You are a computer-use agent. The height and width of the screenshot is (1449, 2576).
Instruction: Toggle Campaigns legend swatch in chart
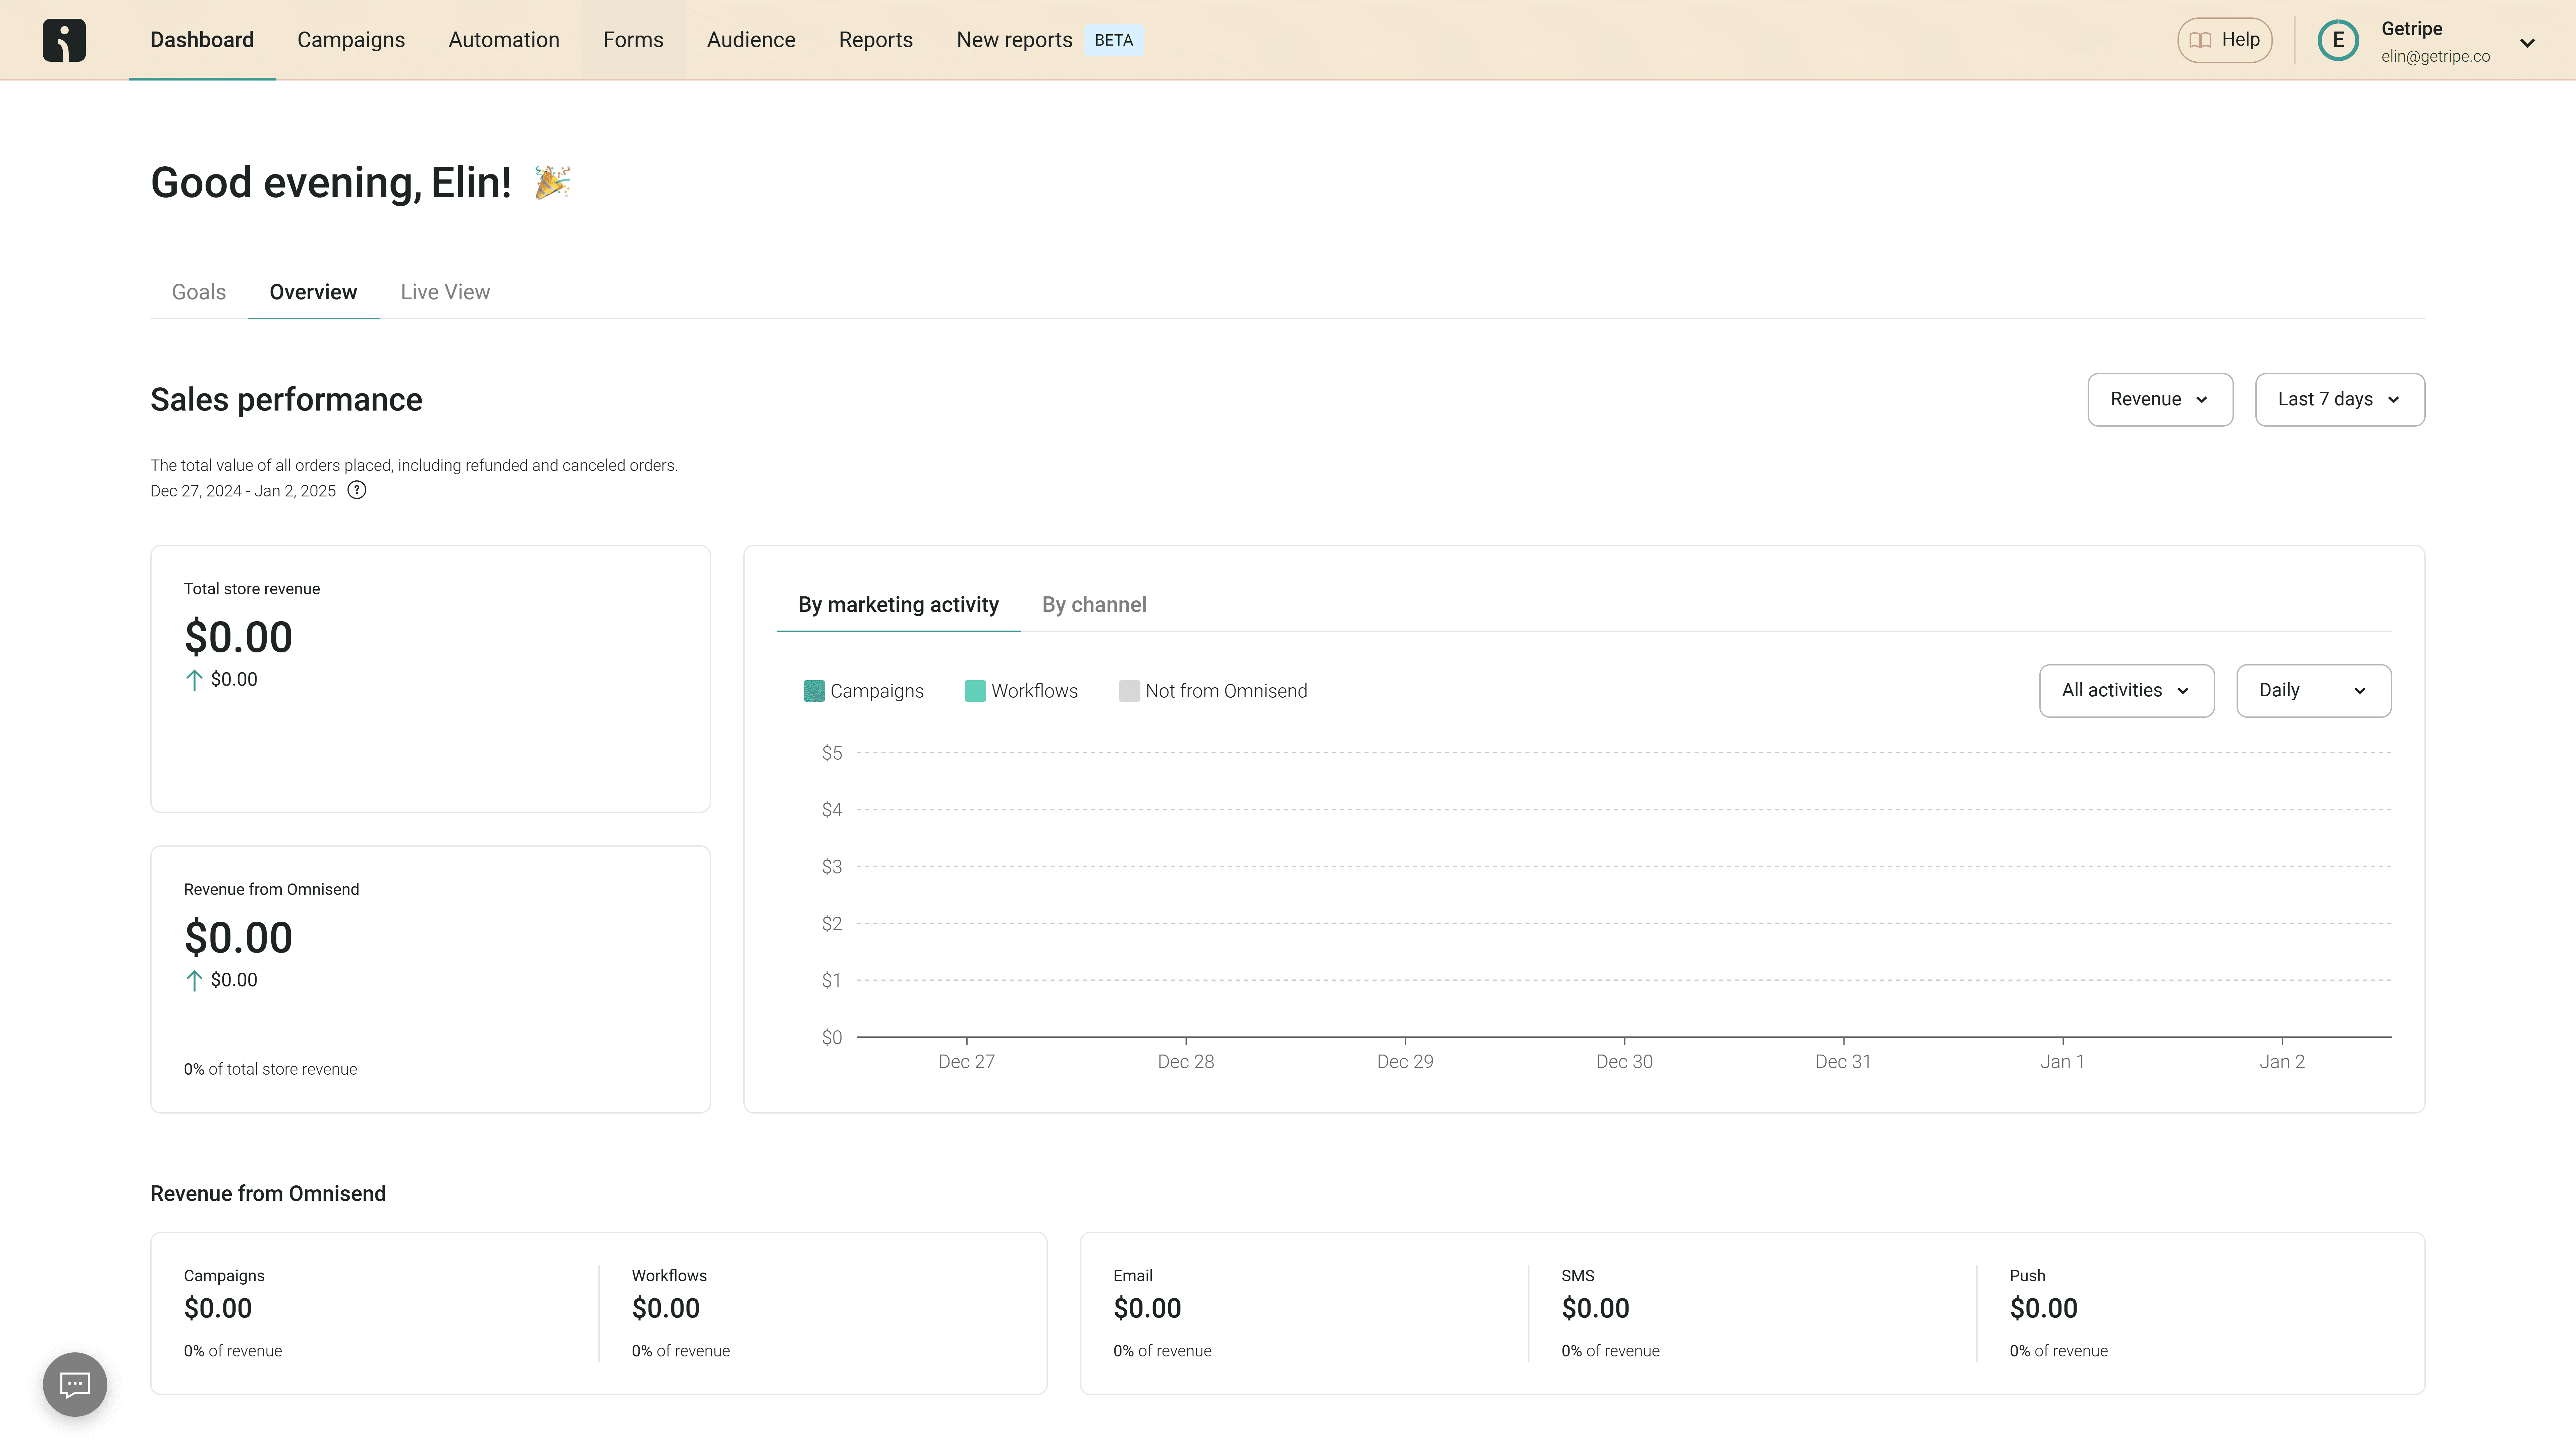tap(814, 691)
